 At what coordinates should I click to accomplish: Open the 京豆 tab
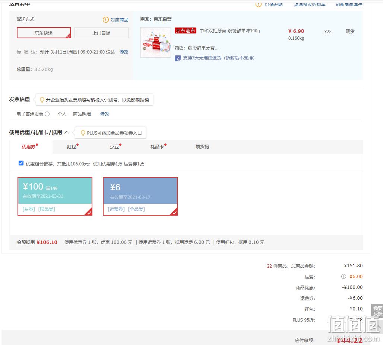pyautogui.click(x=114, y=146)
